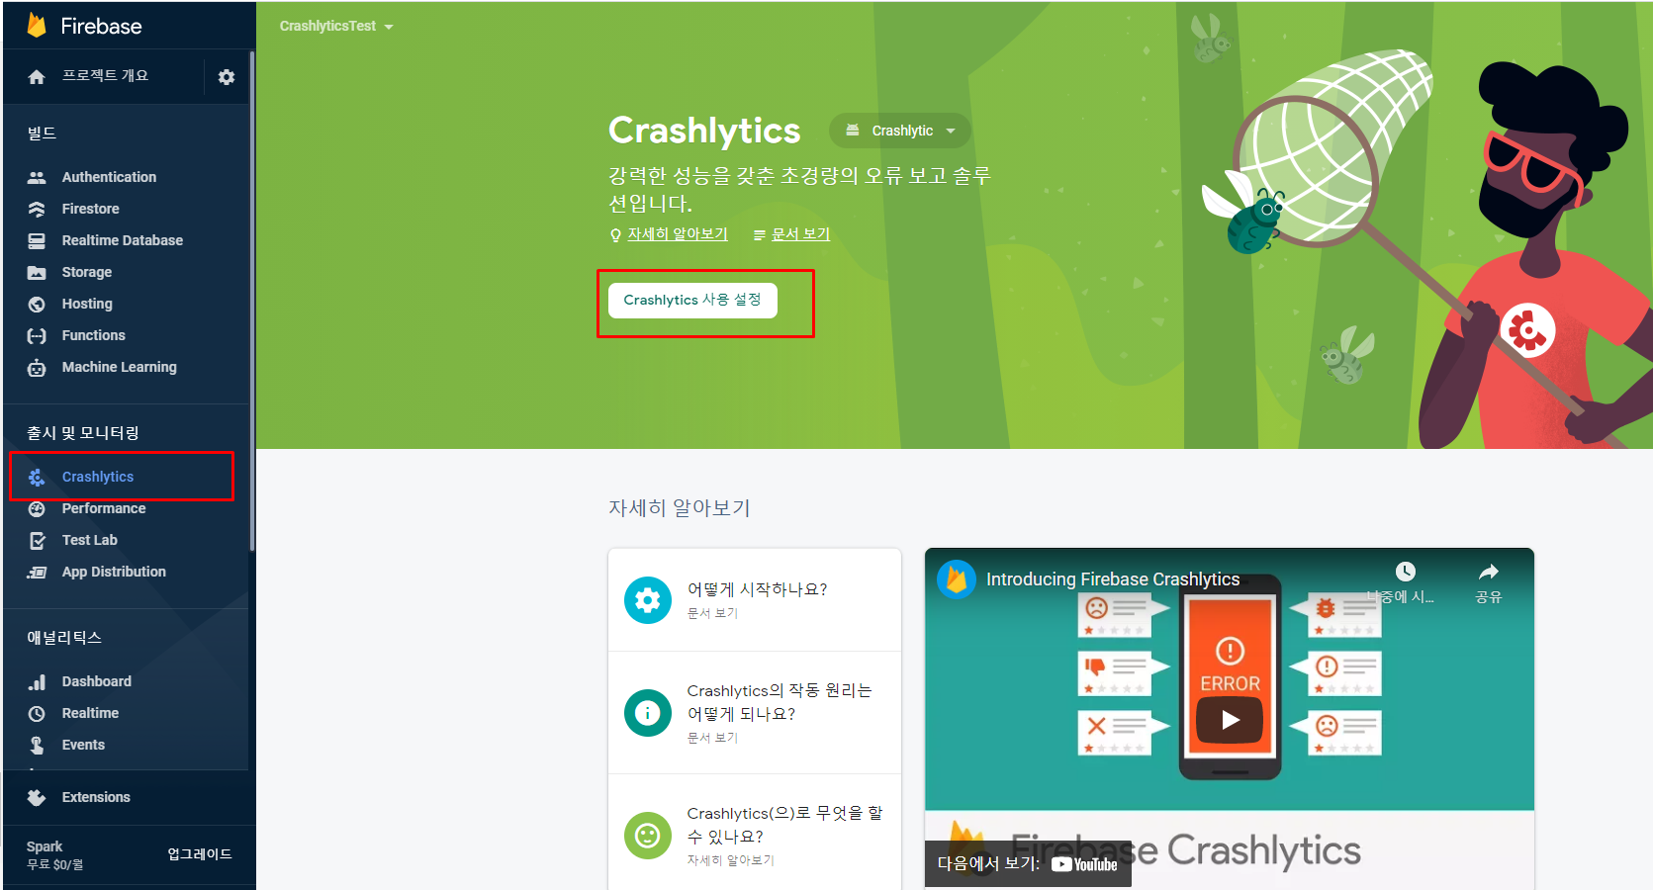The width and height of the screenshot is (1653, 890).
Task: Click the Test Lab icon
Action: click(x=37, y=541)
